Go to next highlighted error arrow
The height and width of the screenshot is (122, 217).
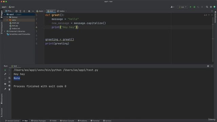coord(212,15)
